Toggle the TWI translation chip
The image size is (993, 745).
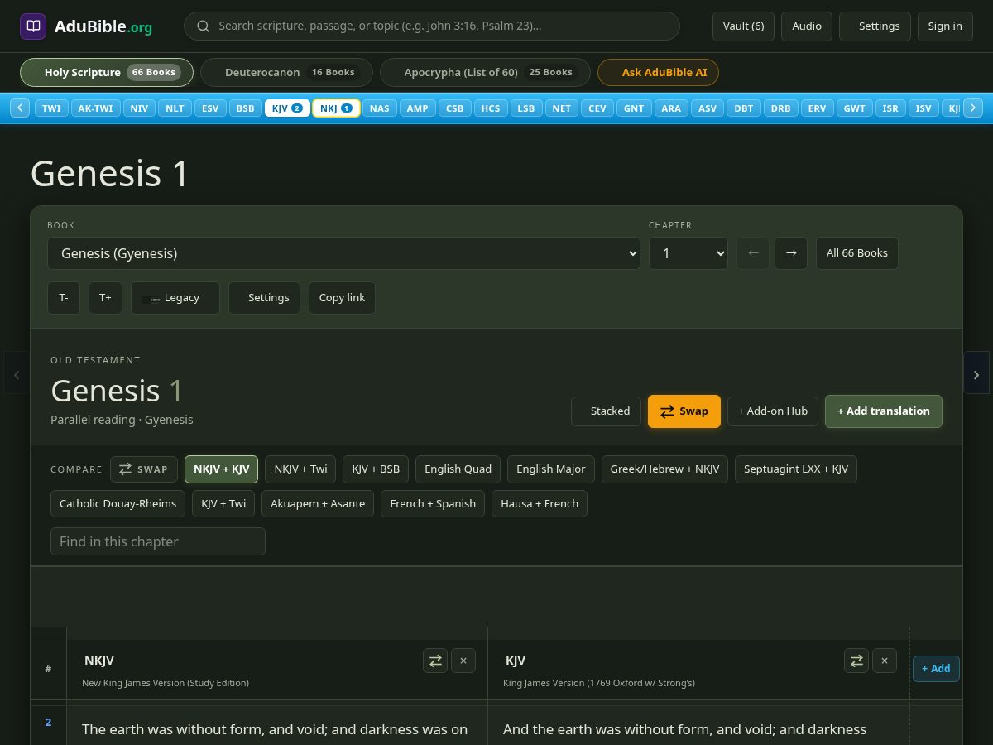click(51, 108)
